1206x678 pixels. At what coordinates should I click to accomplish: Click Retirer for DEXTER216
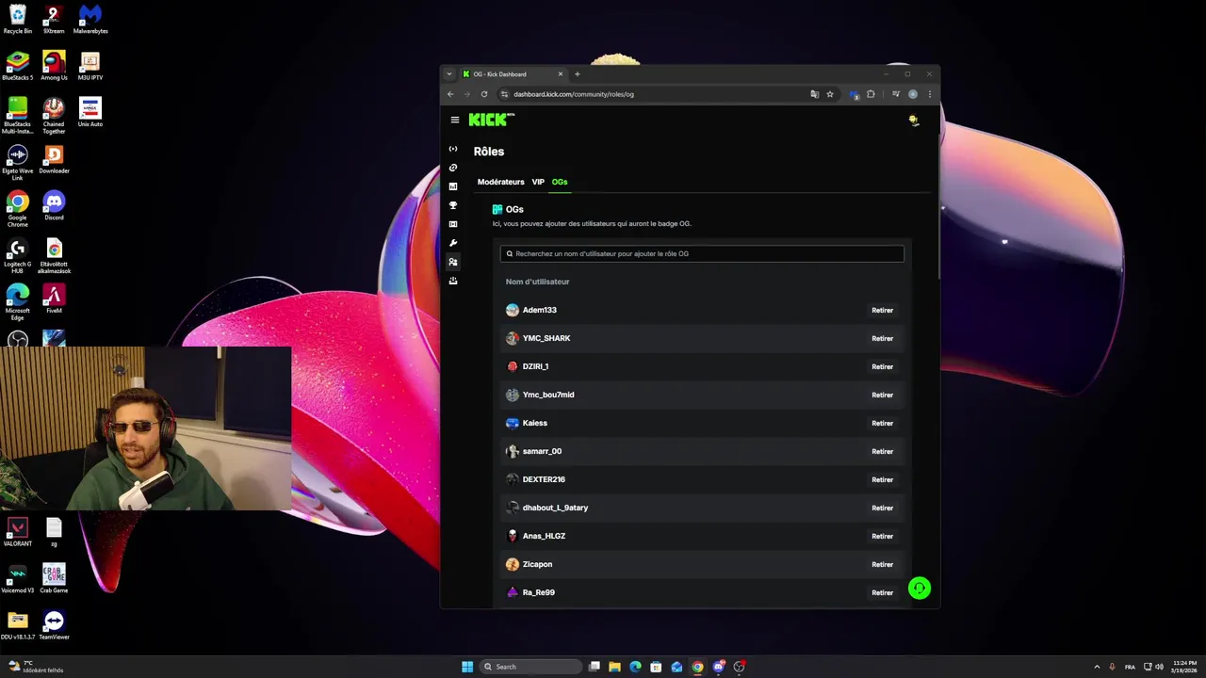point(882,479)
